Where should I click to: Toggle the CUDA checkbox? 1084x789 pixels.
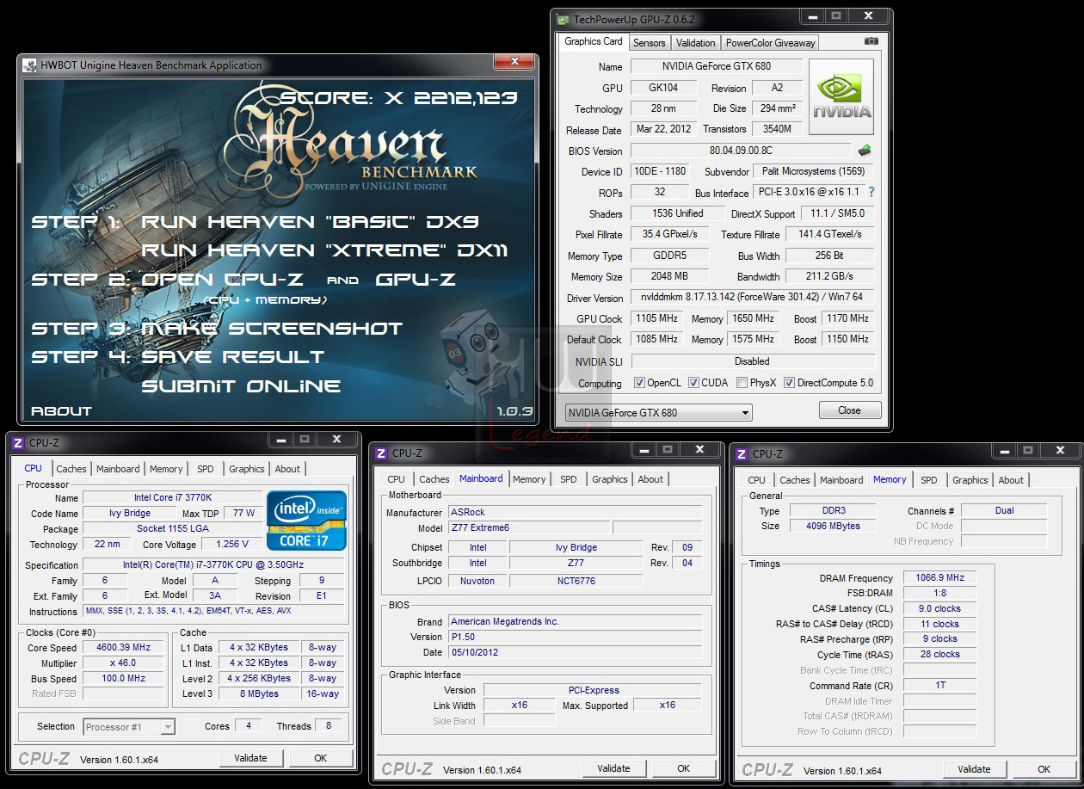coord(693,383)
